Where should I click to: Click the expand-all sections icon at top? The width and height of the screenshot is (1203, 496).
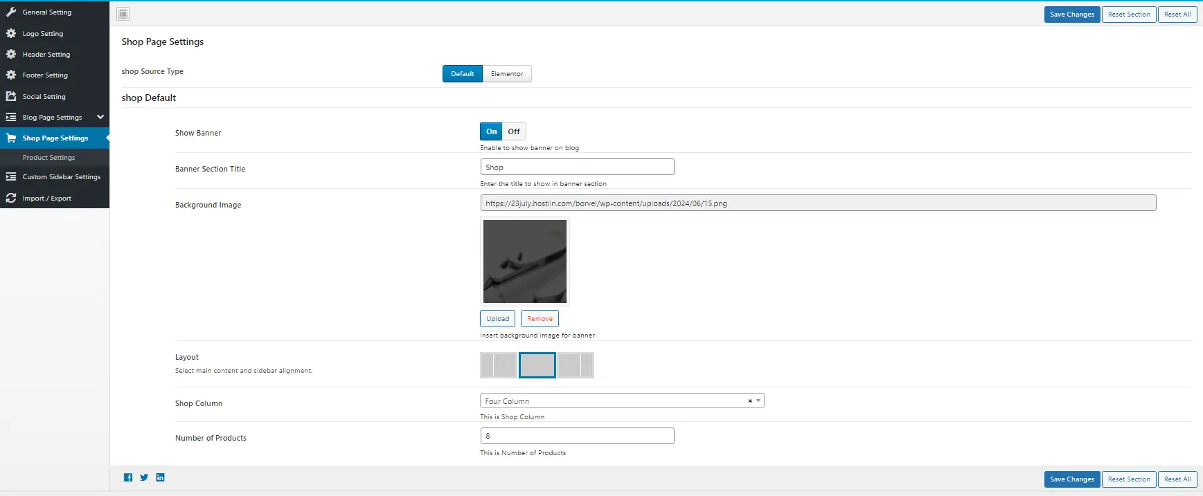click(123, 14)
